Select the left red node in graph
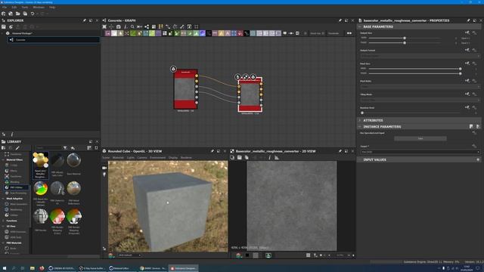484x272 pixels. click(x=185, y=89)
